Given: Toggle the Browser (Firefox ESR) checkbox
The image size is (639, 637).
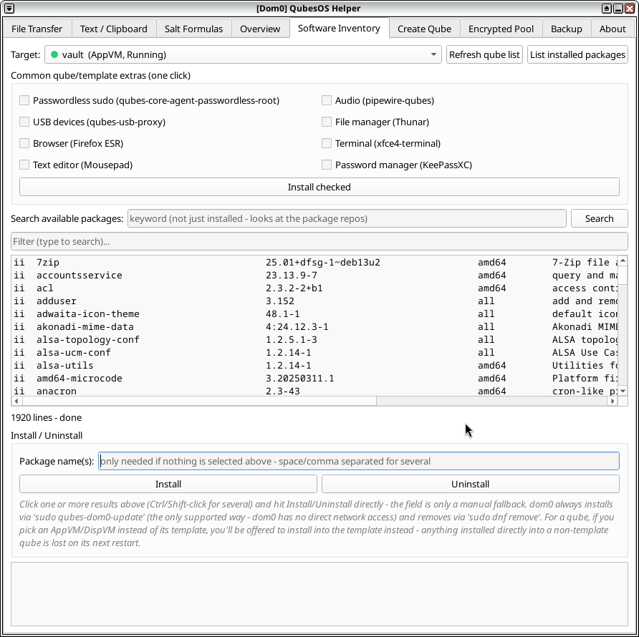Looking at the screenshot, I should 24,143.
